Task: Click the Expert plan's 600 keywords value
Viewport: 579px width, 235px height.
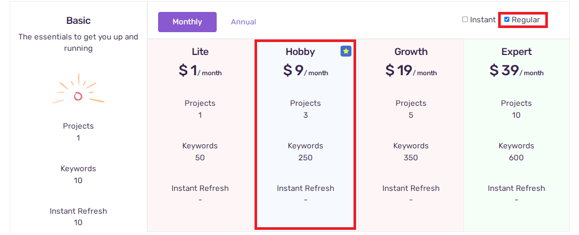Action: 516,158
